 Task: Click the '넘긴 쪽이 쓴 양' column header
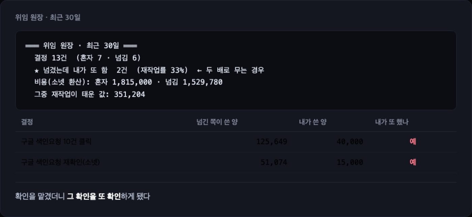pyautogui.click(x=217, y=122)
